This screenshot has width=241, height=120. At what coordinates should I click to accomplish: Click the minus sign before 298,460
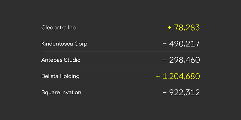tap(165, 60)
